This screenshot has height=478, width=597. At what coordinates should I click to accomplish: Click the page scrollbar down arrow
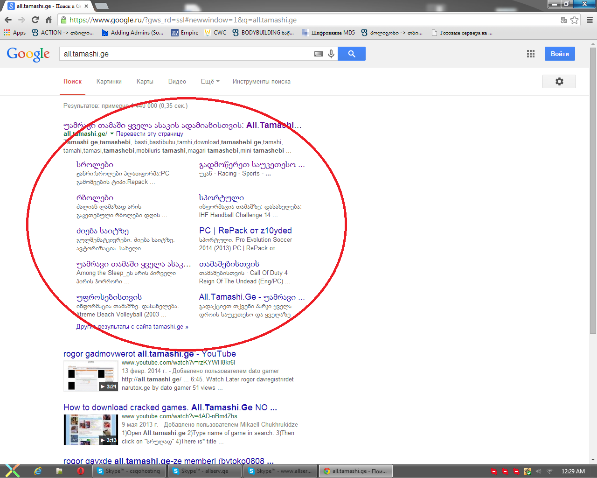(593, 460)
